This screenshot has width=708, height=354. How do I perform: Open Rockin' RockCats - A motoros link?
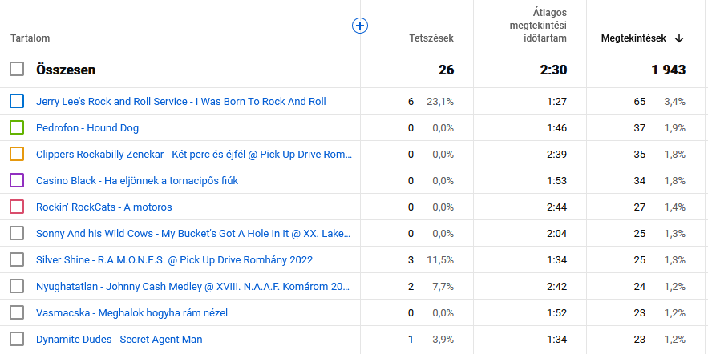(104, 207)
